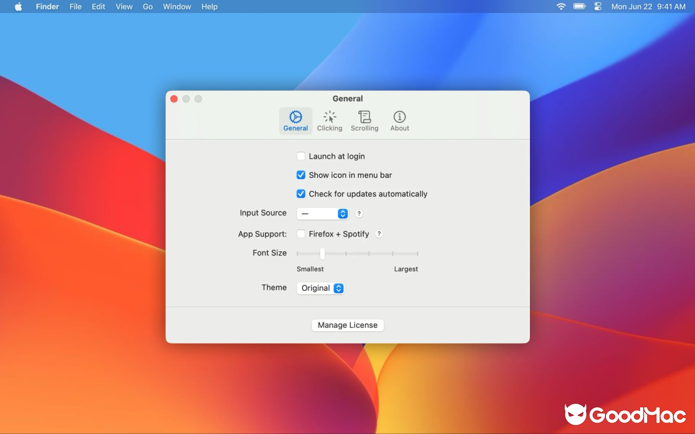Image resolution: width=695 pixels, height=434 pixels.
Task: Click the App Support help button
Action: 379,234
